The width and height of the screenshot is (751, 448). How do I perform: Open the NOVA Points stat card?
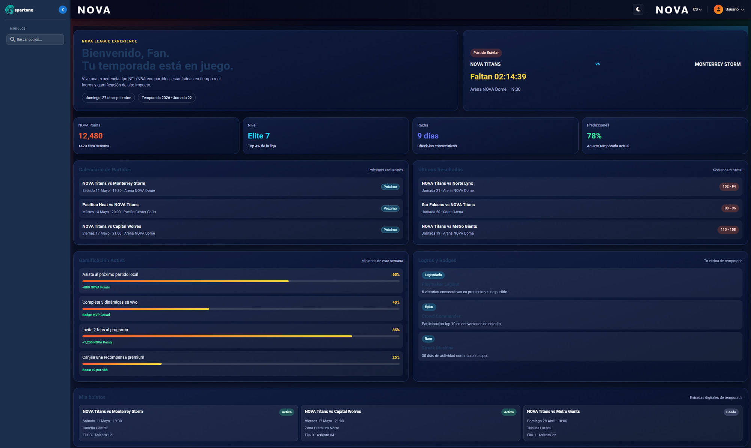(156, 136)
